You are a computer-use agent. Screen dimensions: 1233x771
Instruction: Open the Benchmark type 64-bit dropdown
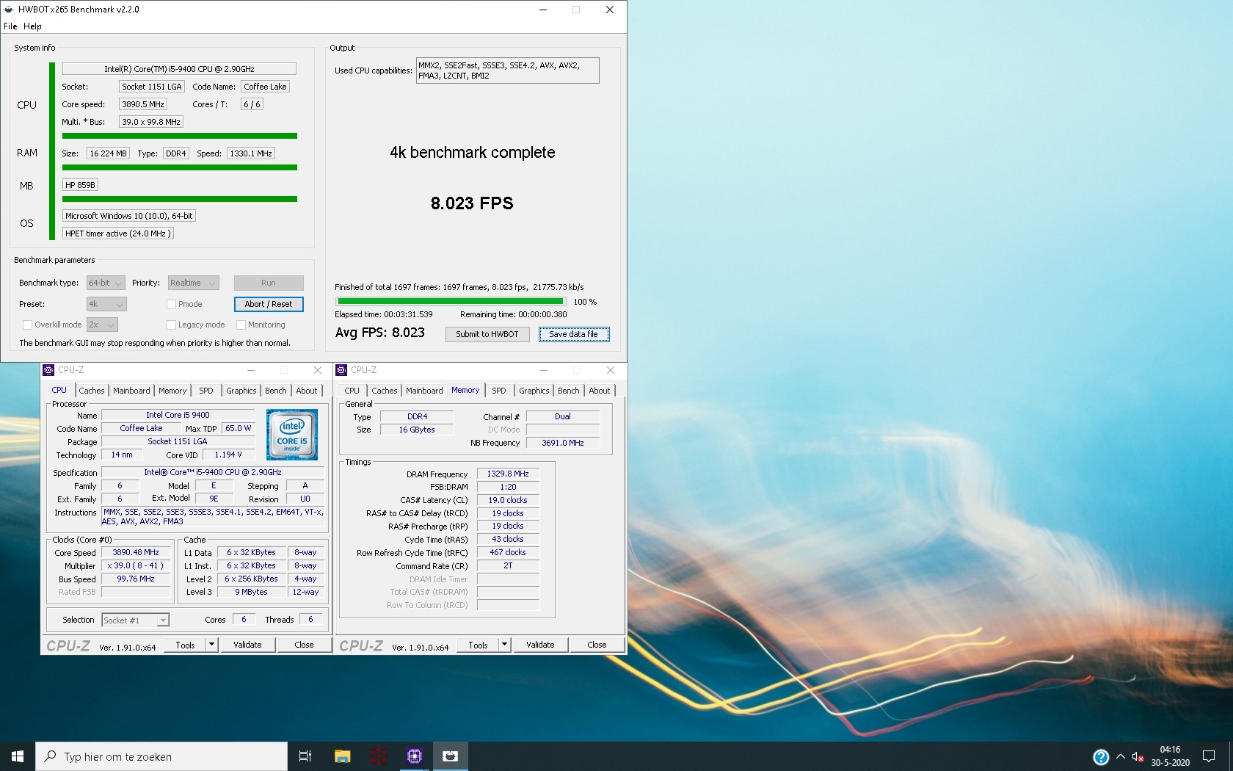tap(105, 283)
